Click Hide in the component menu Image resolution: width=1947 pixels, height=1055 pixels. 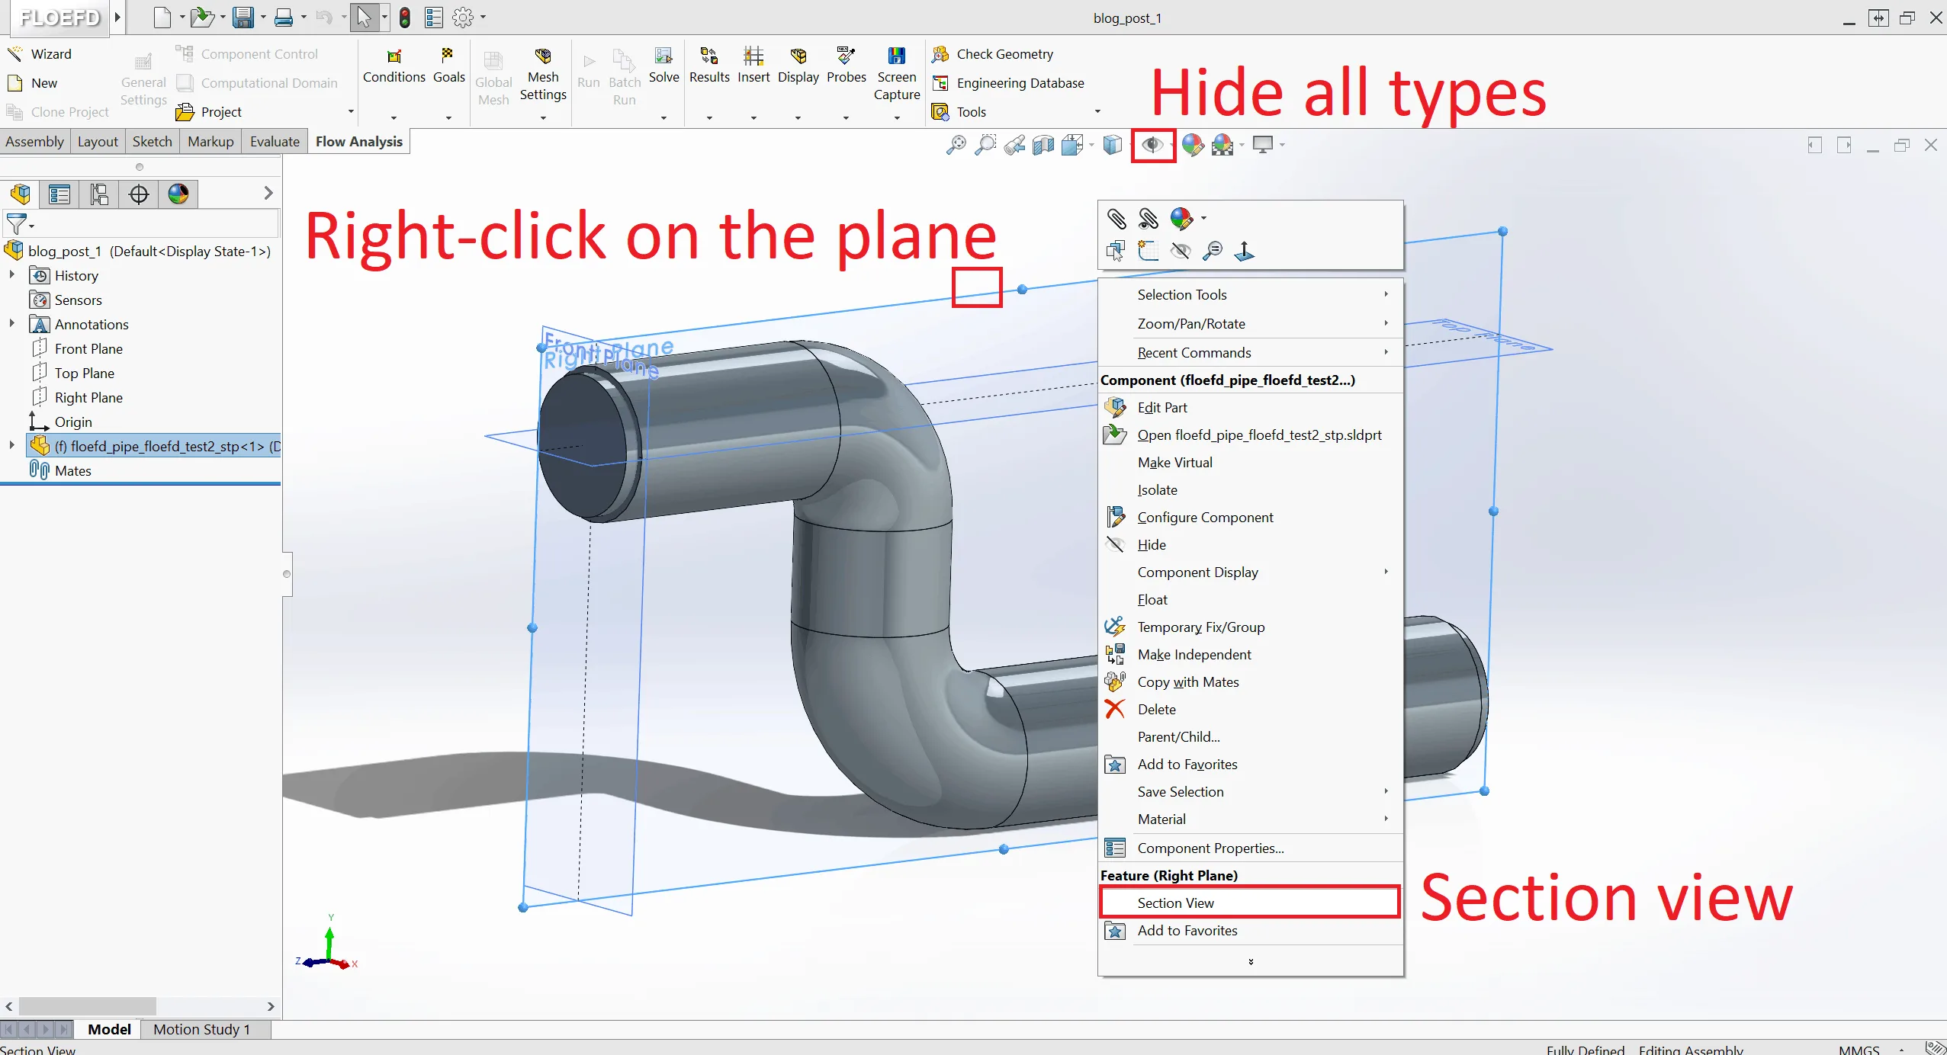(x=1250, y=545)
